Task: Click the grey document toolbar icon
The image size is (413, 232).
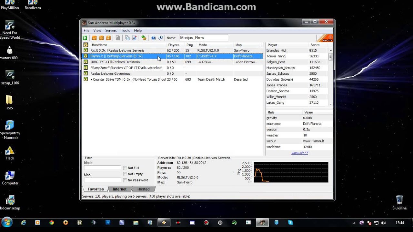Action: [118, 38]
